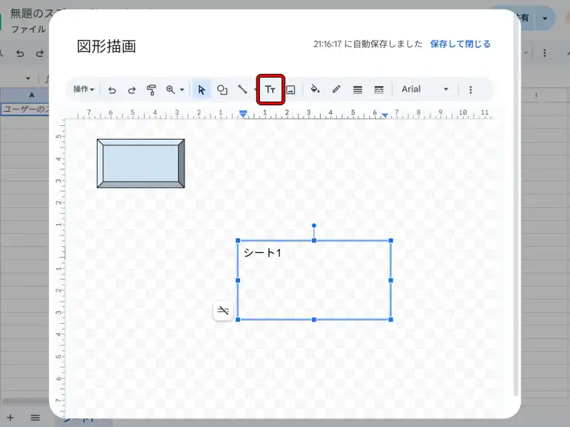Open the drawing toolbar overflow menu
The width and height of the screenshot is (570, 427).
tap(470, 90)
